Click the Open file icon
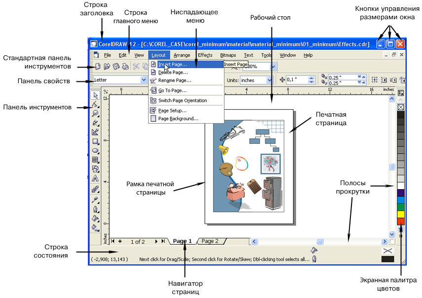 tap(107, 66)
